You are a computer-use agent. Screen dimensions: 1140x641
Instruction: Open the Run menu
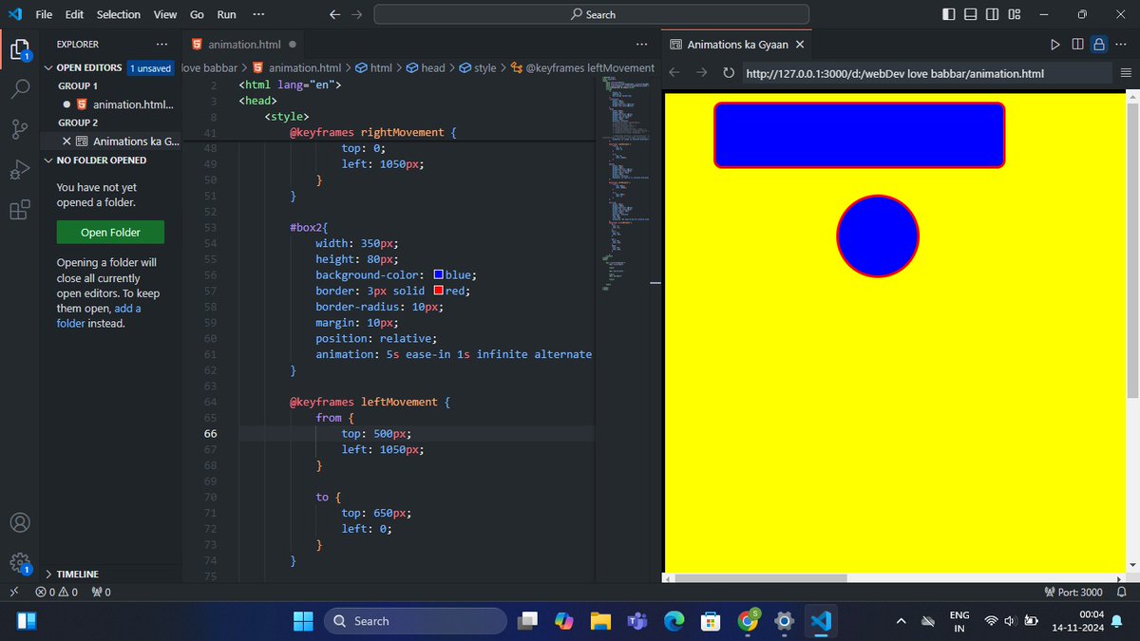(226, 14)
